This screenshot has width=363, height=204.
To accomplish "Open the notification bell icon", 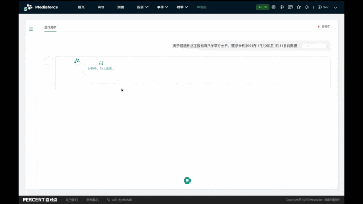I will pos(307,7).
